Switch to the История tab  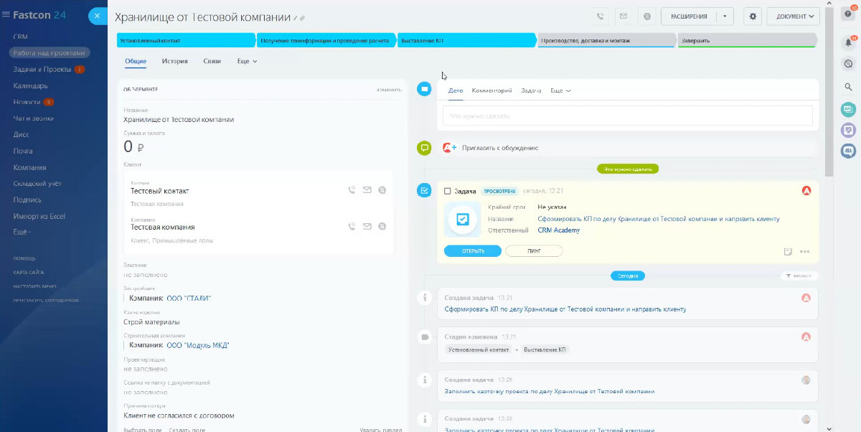point(174,62)
